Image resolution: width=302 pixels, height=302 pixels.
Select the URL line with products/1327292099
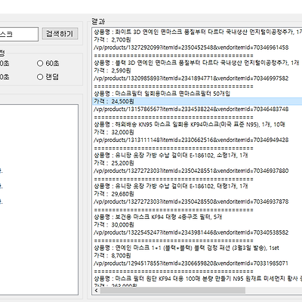pyautogui.click(x=191, y=48)
